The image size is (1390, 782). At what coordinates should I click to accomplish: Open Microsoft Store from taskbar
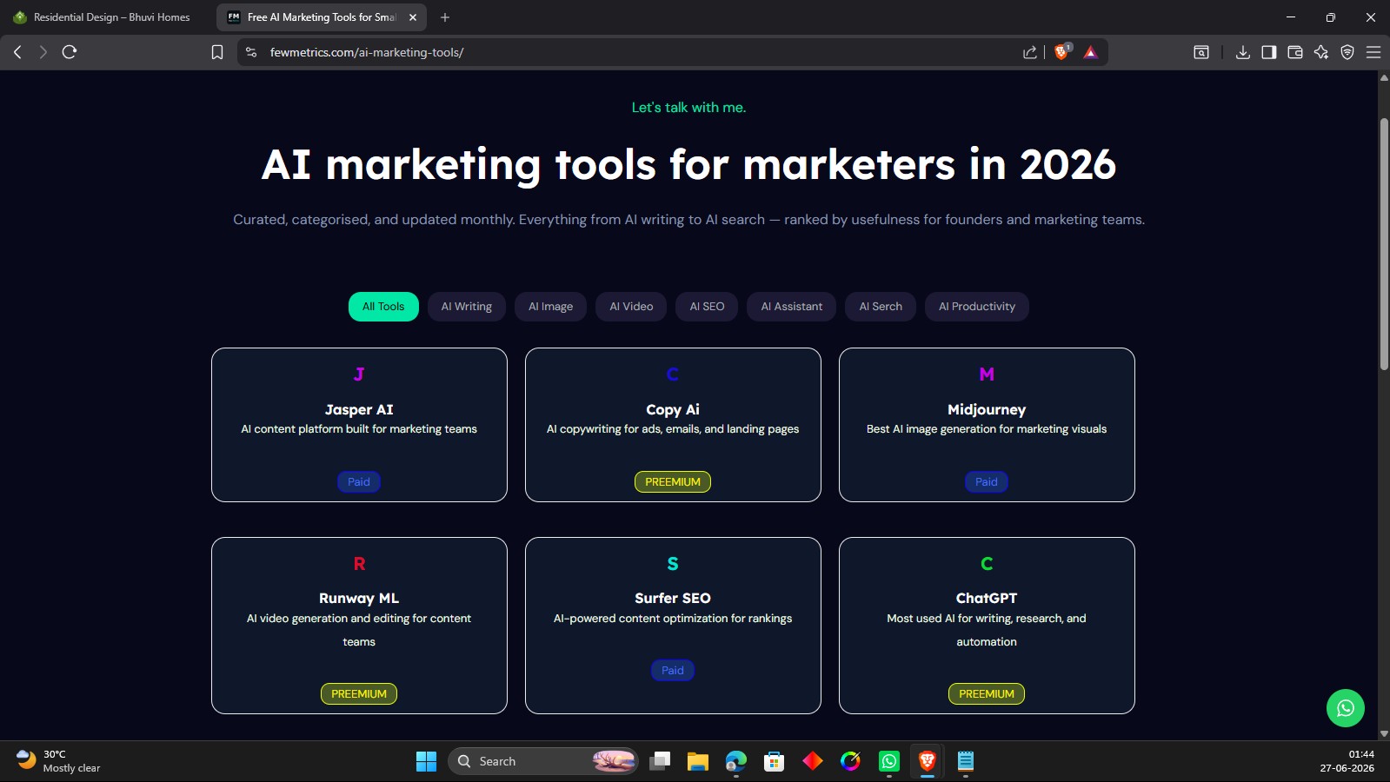pos(774,761)
